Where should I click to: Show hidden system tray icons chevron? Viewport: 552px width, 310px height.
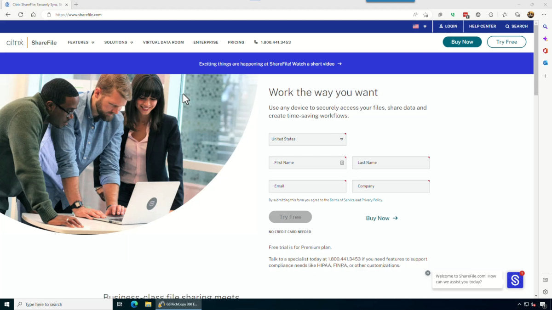[x=519, y=304]
